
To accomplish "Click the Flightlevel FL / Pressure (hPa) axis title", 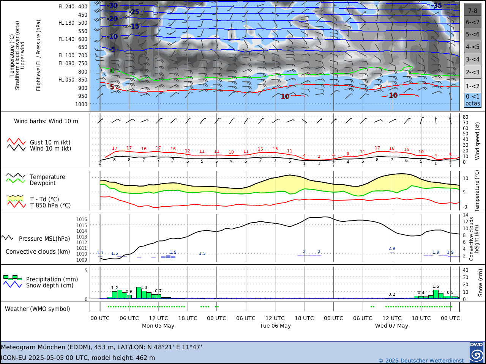I will [x=38, y=55].
